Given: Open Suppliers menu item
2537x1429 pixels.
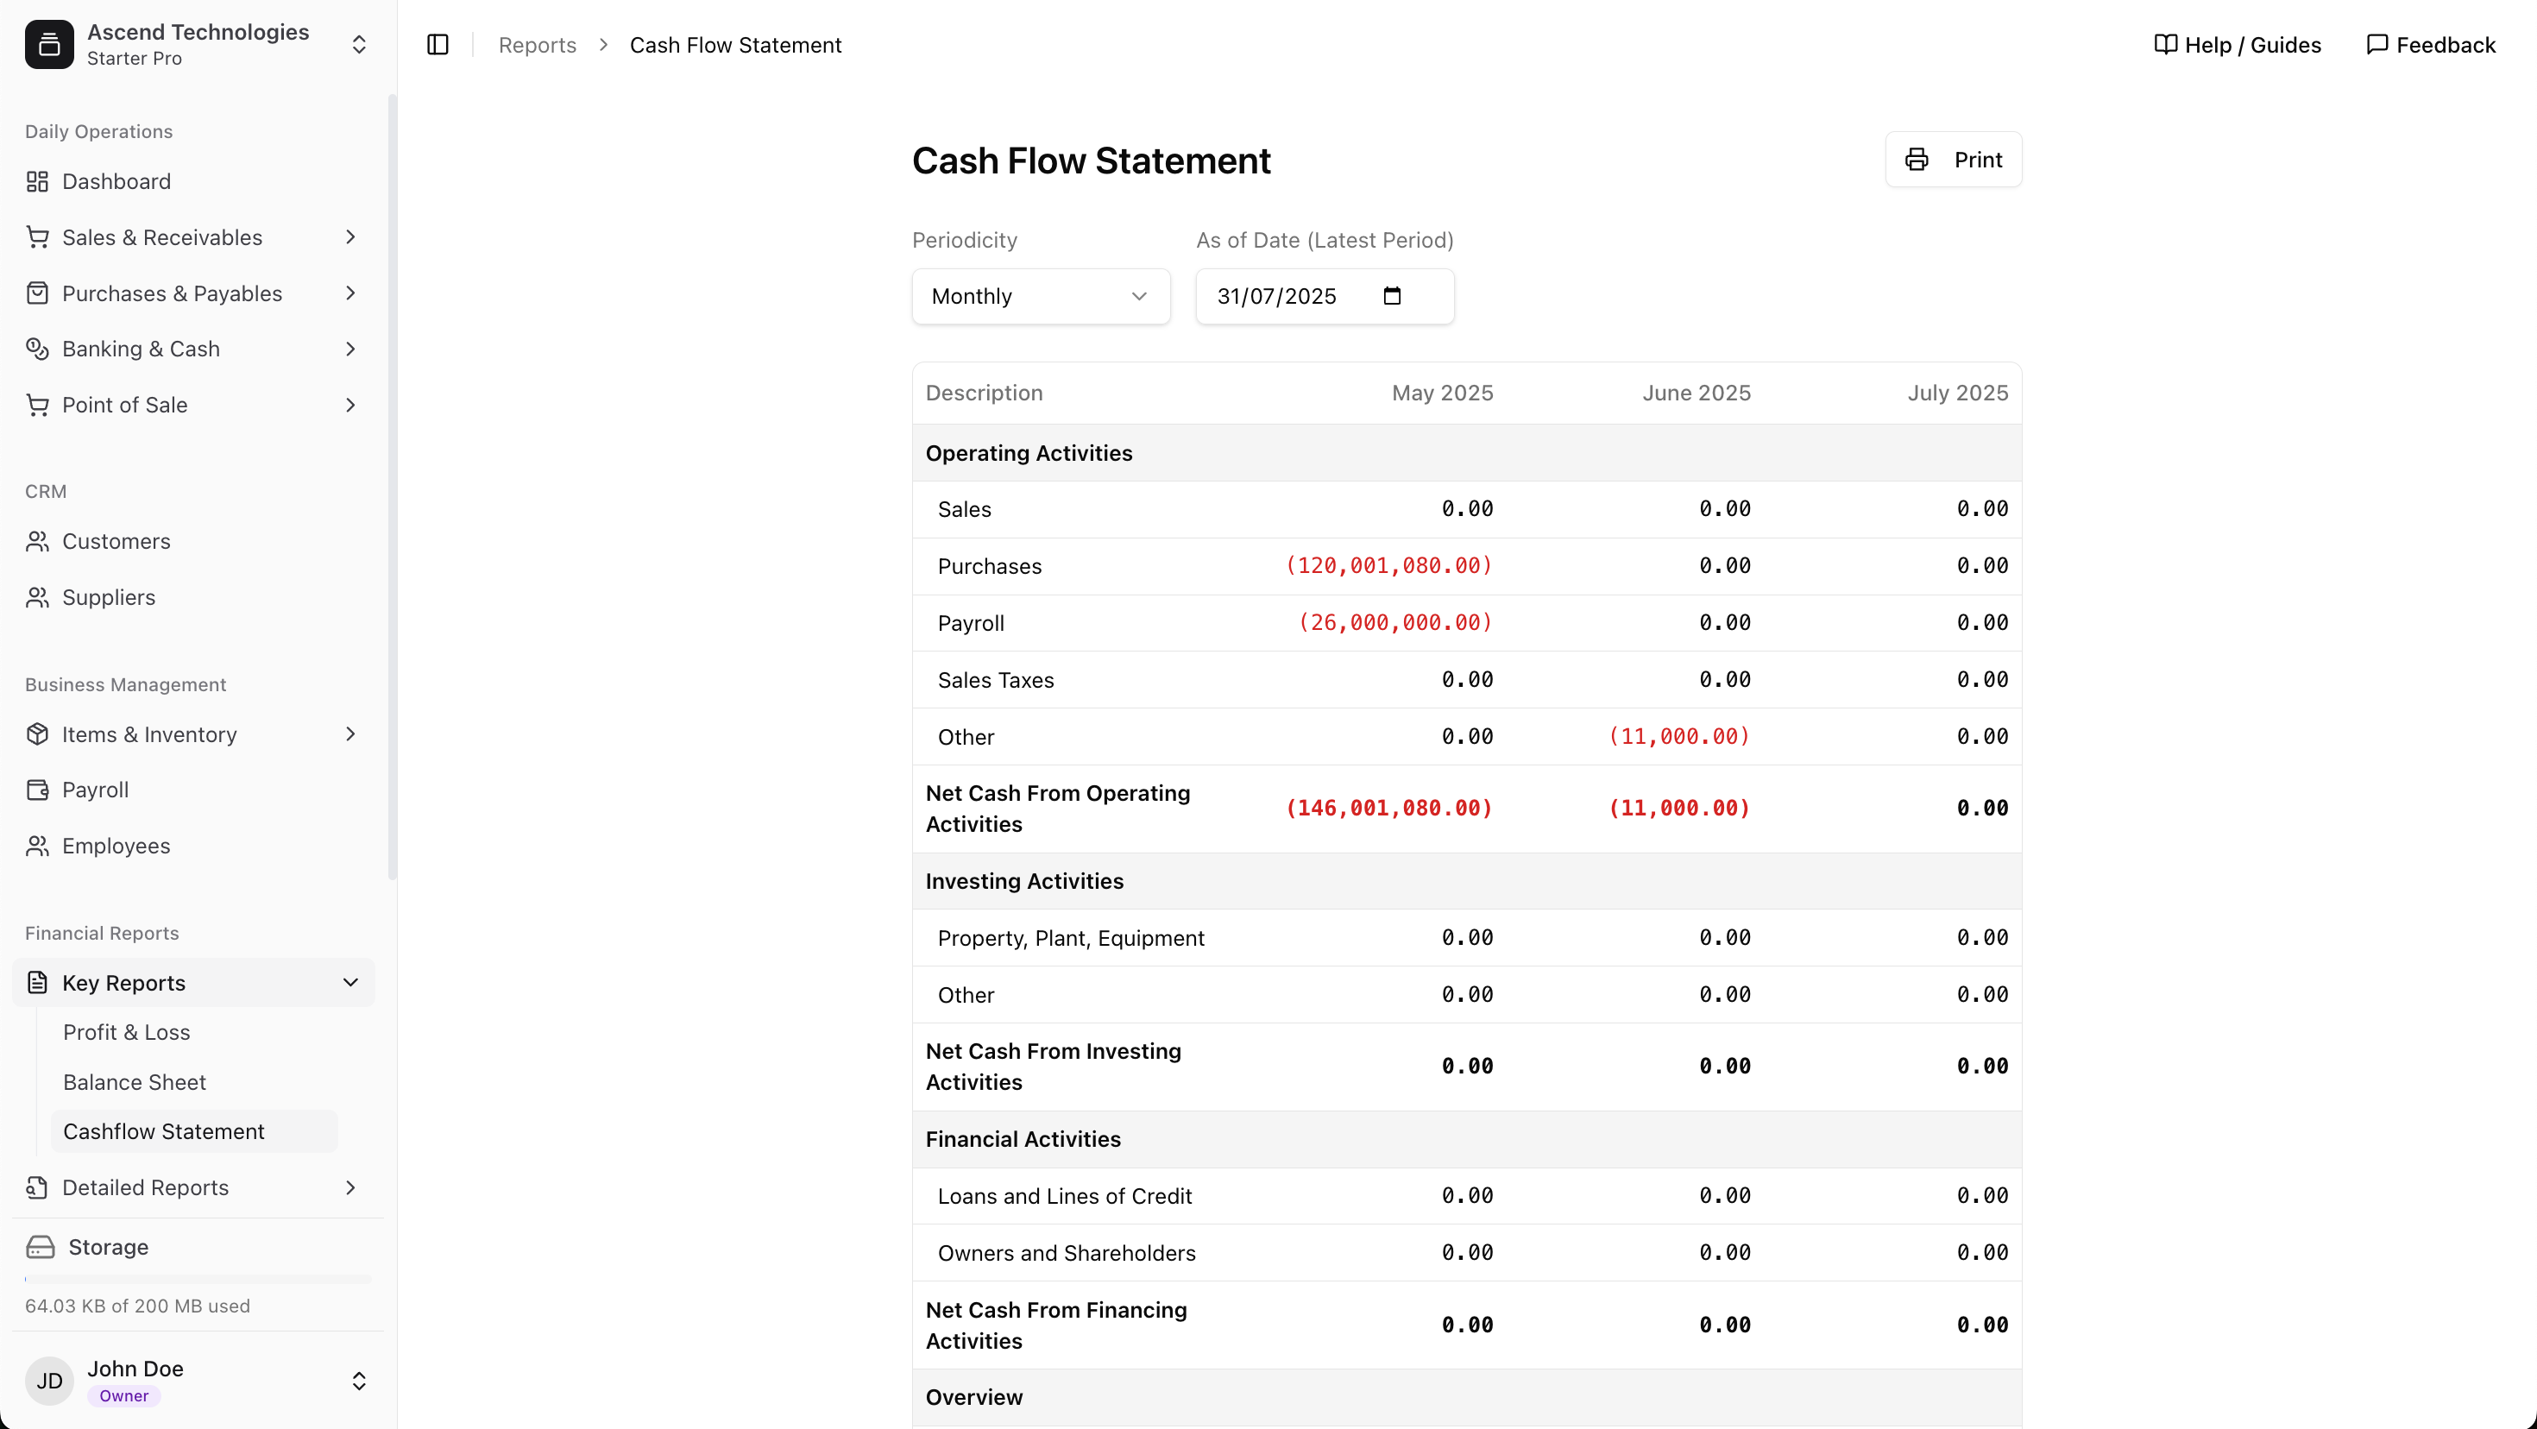Looking at the screenshot, I should tap(194, 598).
